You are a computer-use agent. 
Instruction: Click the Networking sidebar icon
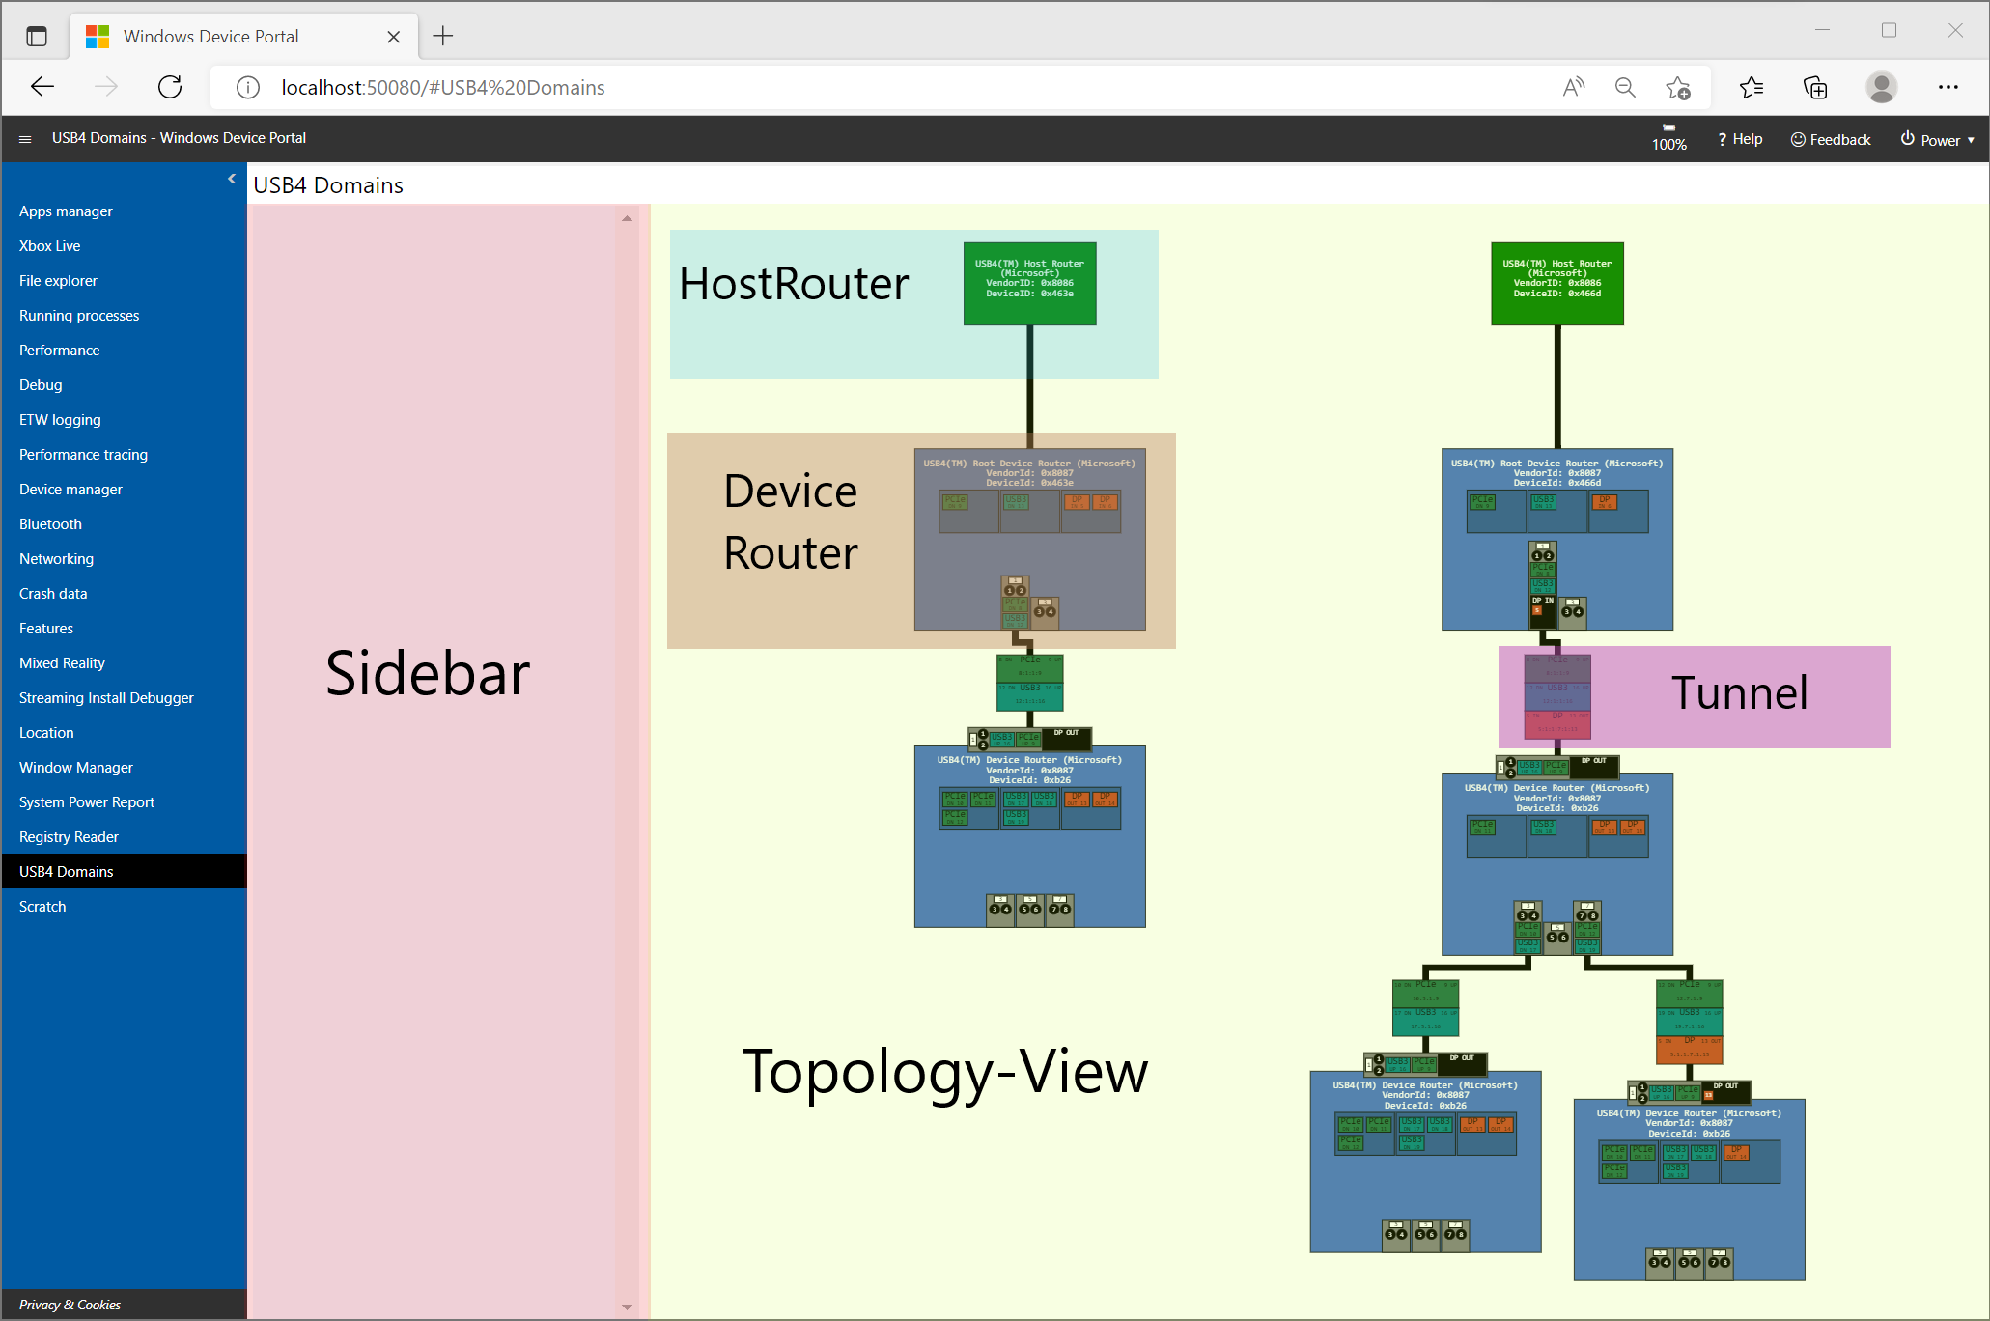click(x=56, y=559)
